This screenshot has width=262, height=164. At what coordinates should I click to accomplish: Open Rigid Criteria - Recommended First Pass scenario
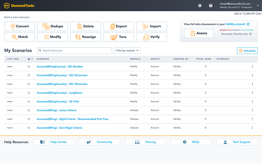[73, 119]
